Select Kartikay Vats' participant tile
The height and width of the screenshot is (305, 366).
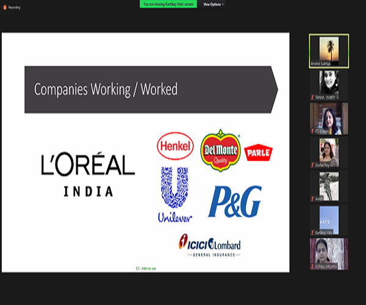click(x=329, y=220)
